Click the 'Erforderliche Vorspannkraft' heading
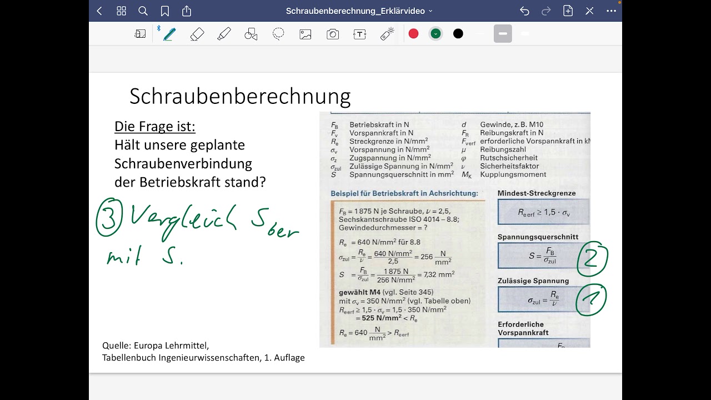 (523, 328)
